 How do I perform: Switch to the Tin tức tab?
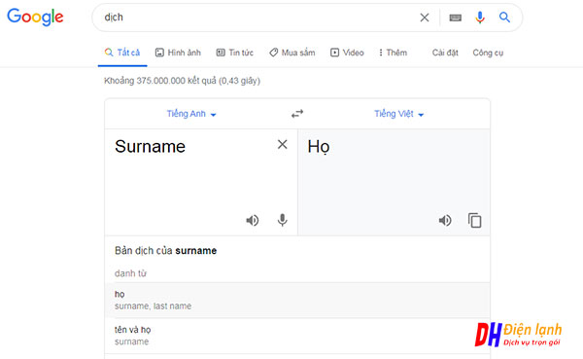(234, 53)
